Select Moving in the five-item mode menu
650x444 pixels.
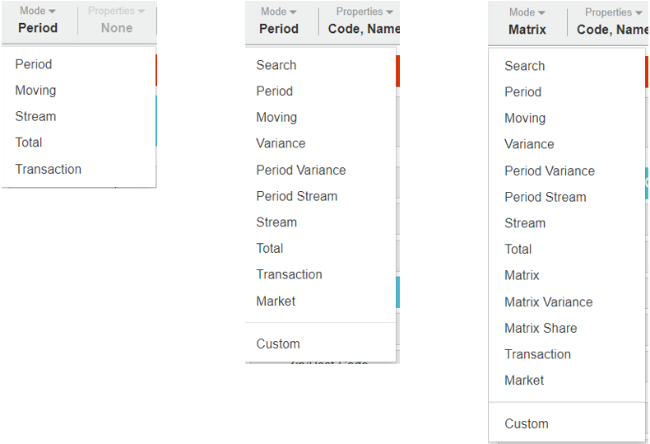(35, 91)
